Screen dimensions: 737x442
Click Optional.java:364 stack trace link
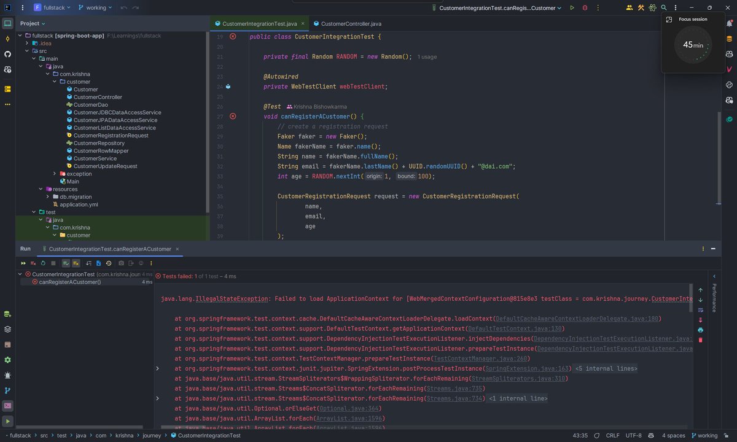[x=348, y=408]
